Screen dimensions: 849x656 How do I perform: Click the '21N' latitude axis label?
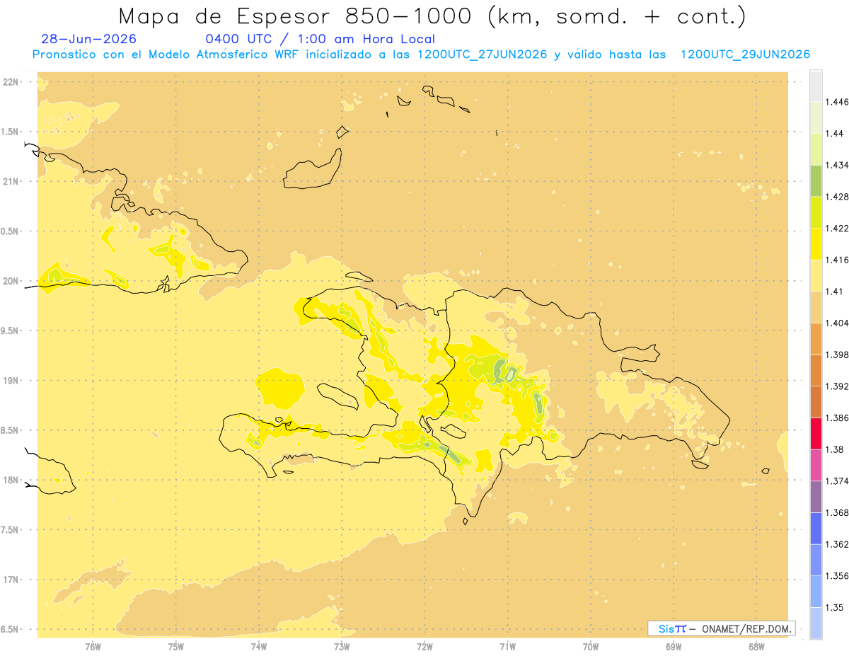[x=12, y=181]
